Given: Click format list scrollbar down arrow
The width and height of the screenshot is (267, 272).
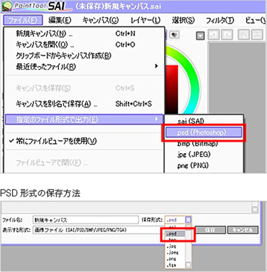Looking at the screenshot, I should click(188, 265).
